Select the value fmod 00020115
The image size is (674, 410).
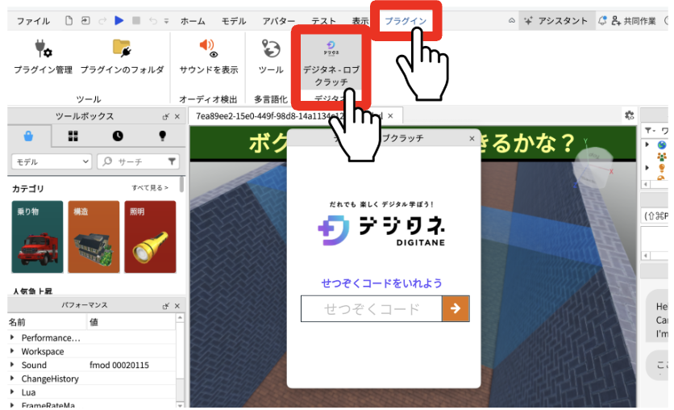click(119, 365)
